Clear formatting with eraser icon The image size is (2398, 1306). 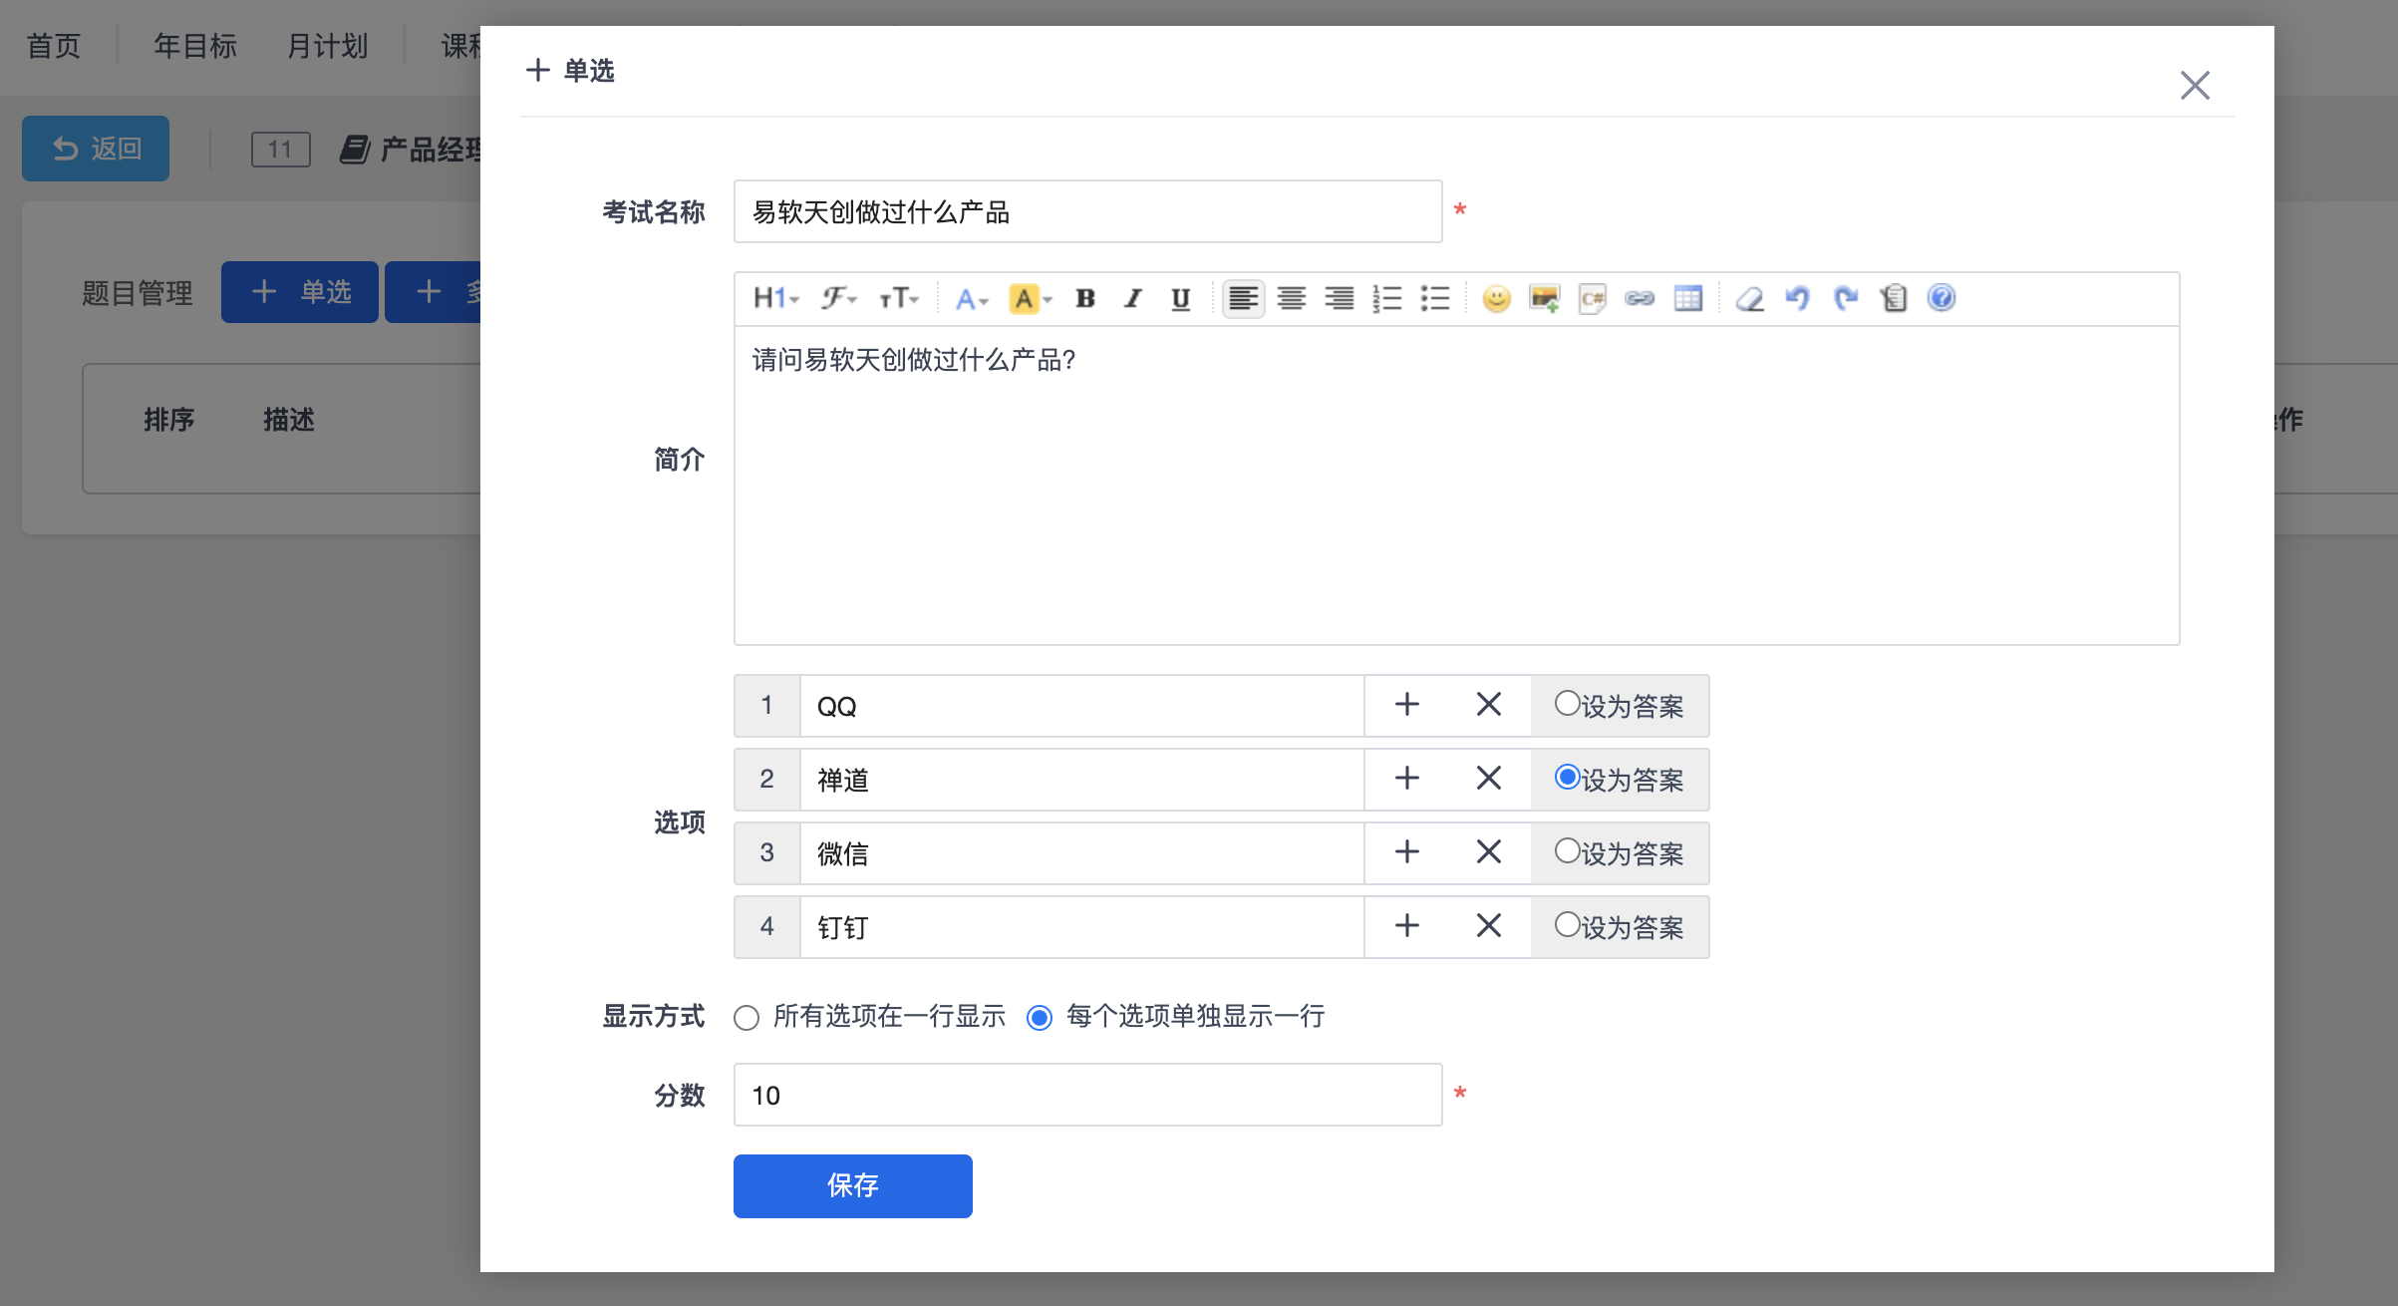[x=1749, y=298]
